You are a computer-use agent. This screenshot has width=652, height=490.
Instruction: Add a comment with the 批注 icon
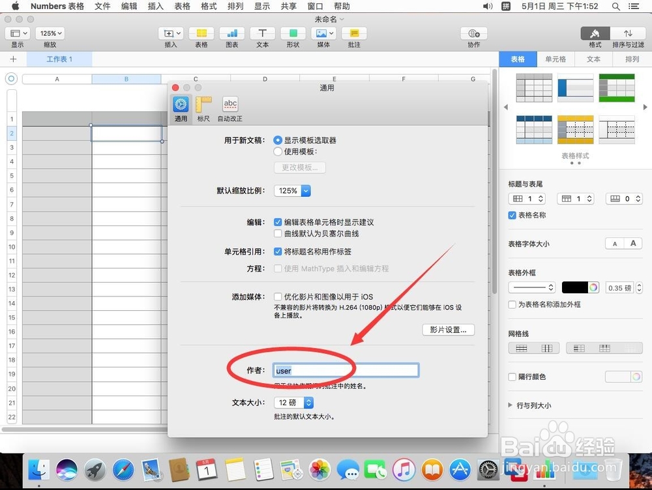coord(354,33)
